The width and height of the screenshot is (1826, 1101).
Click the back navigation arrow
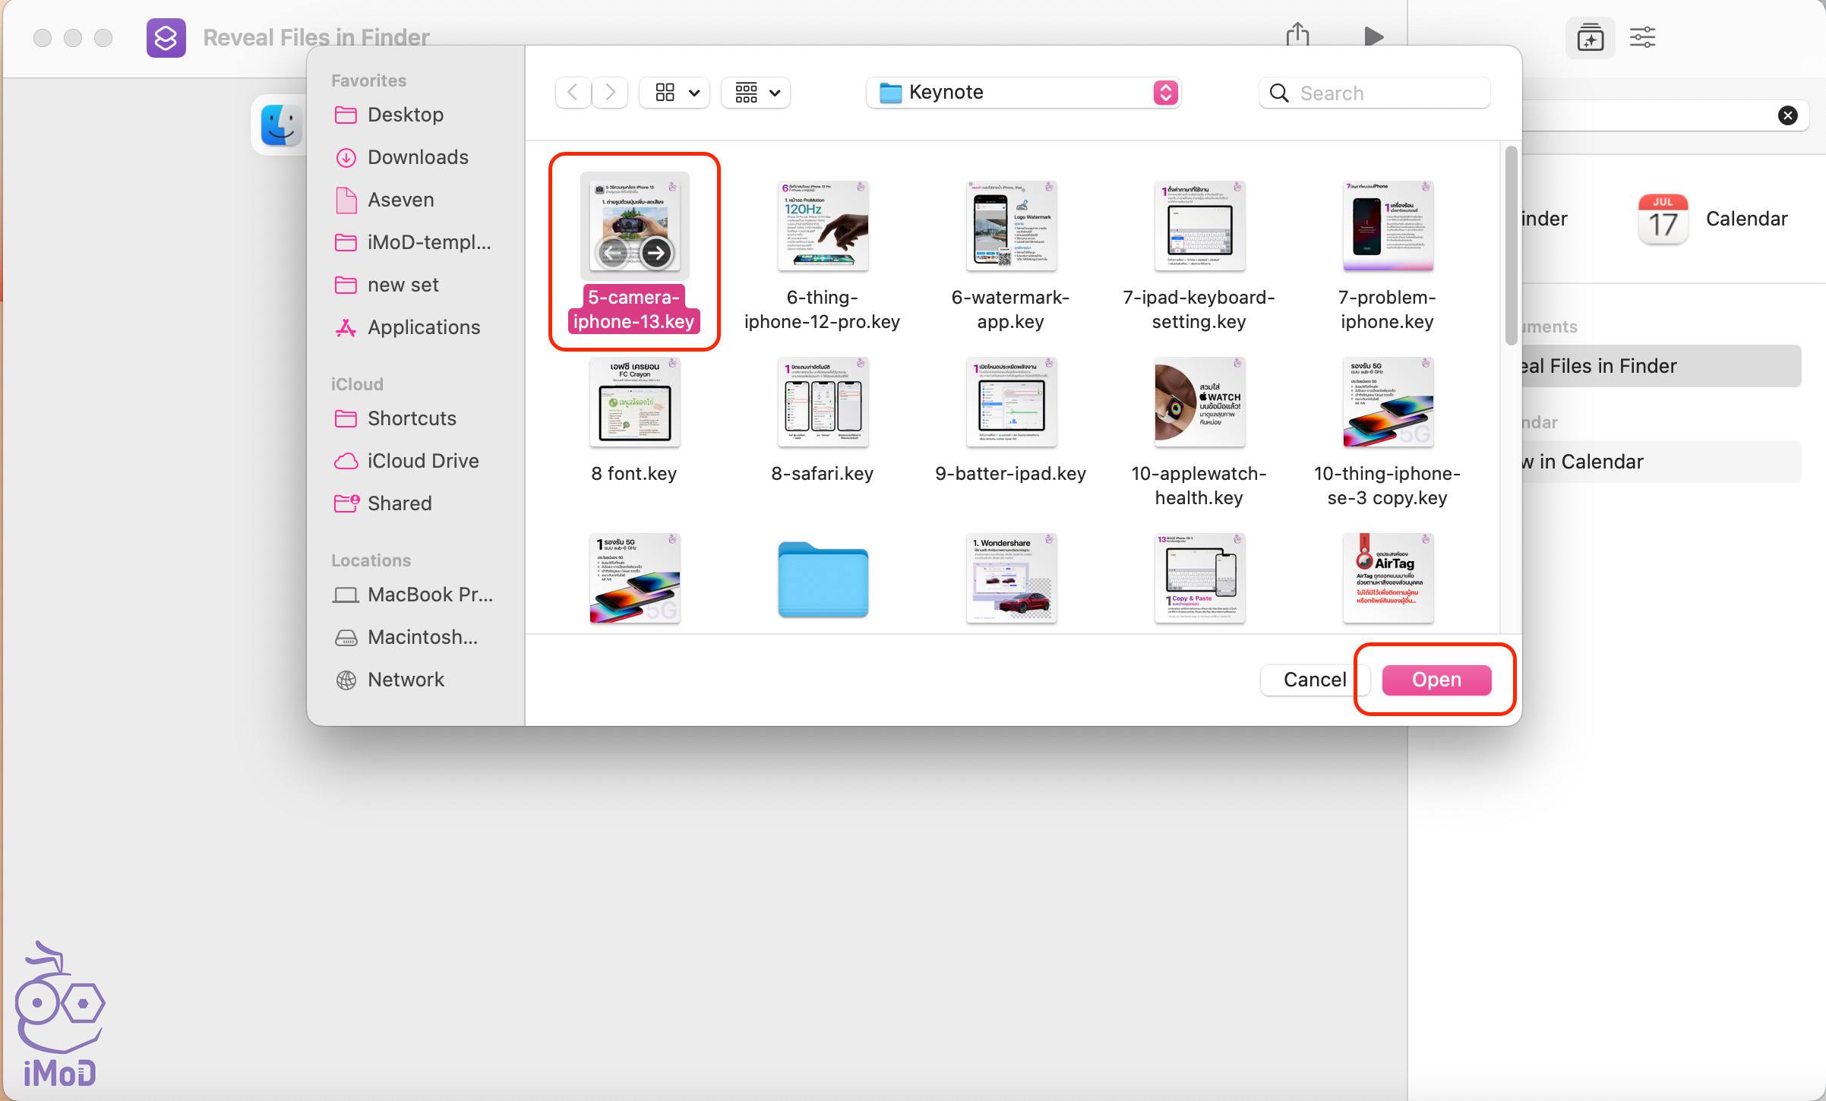coord(573,93)
